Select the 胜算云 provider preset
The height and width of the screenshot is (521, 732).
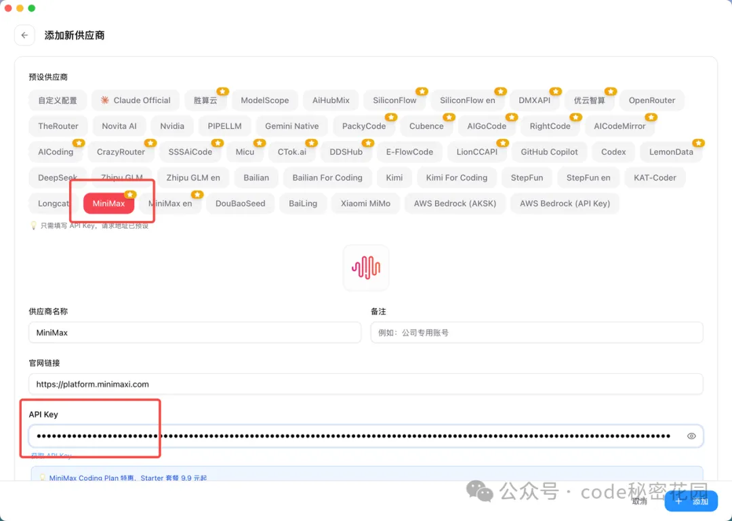(x=205, y=100)
